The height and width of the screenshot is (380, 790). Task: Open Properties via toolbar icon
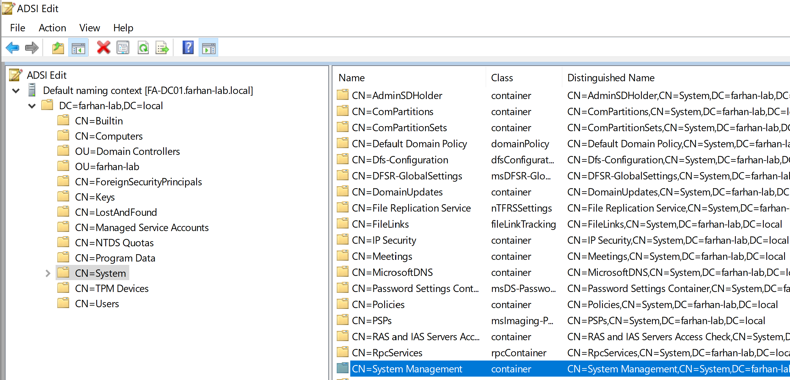coord(123,48)
